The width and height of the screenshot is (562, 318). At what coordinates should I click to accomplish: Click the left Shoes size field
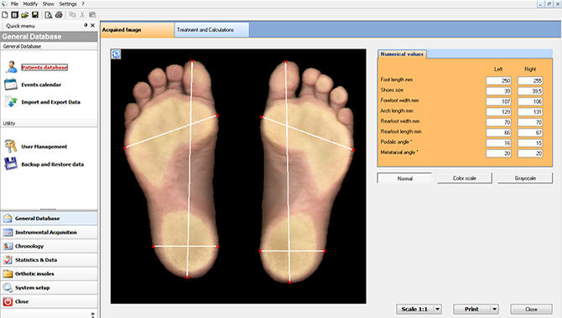pos(498,91)
